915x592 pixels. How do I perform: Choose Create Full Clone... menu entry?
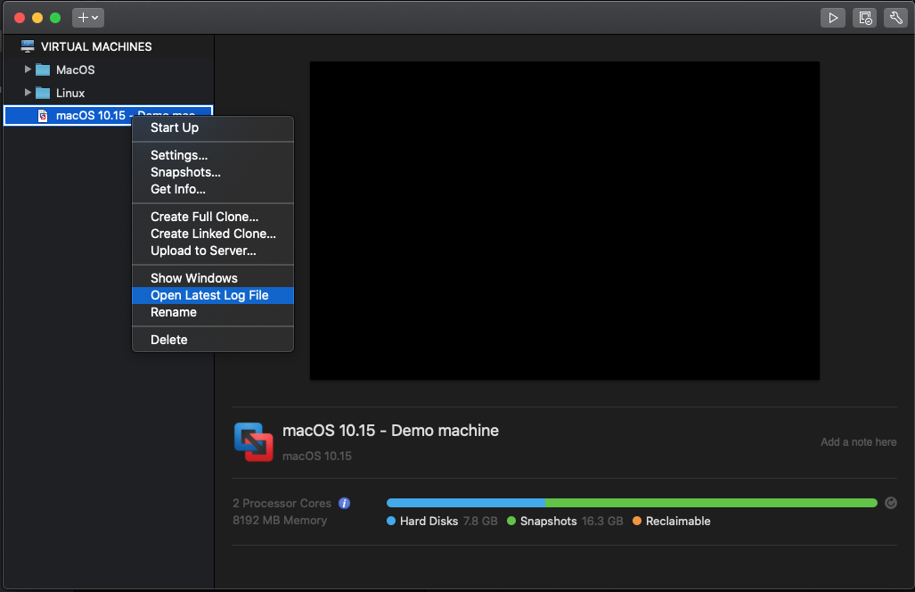[x=213, y=217]
